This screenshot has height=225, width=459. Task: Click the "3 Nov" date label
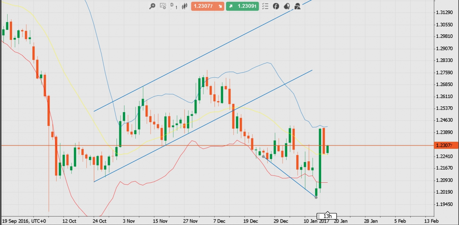tap(129, 221)
